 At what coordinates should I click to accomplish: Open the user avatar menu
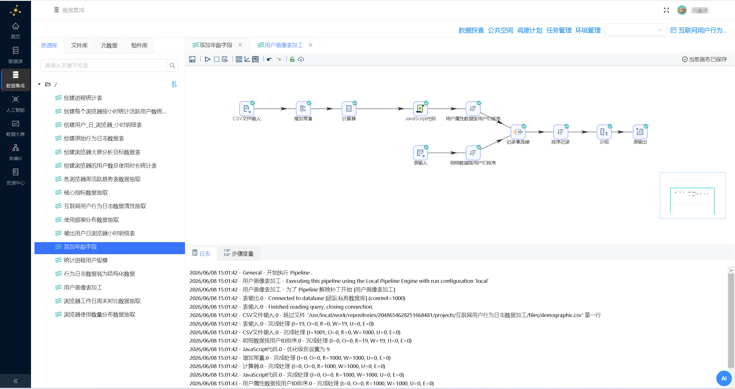pos(682,10)
